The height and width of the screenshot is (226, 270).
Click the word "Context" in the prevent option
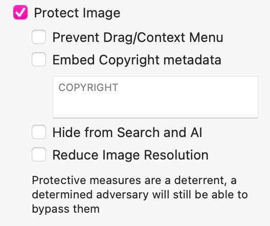[x=161, y=37]
